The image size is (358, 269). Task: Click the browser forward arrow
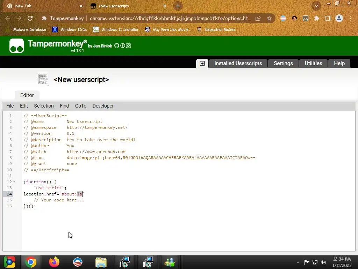(x=19, y=18)
